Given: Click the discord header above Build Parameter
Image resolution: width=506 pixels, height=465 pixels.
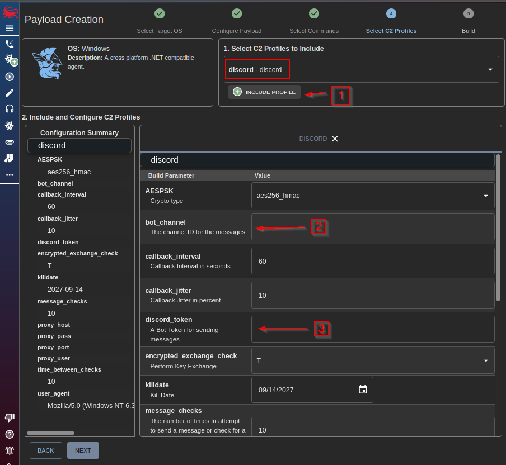Looking at the screenshot, I should click(x=317, y=160).
